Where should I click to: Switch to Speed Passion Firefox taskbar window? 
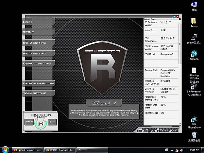[x=28, y=150]
